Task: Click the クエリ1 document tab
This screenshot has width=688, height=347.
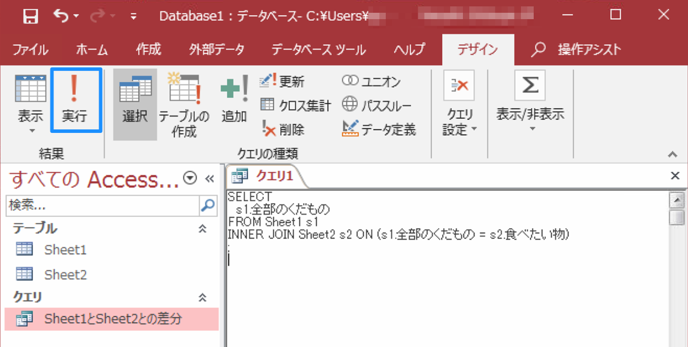Action: [266, 176]
